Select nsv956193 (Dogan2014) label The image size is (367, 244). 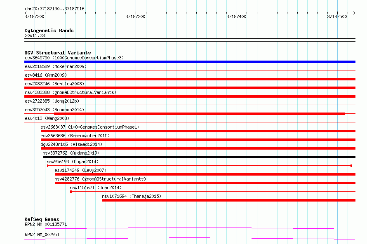[x=73, y=162]
